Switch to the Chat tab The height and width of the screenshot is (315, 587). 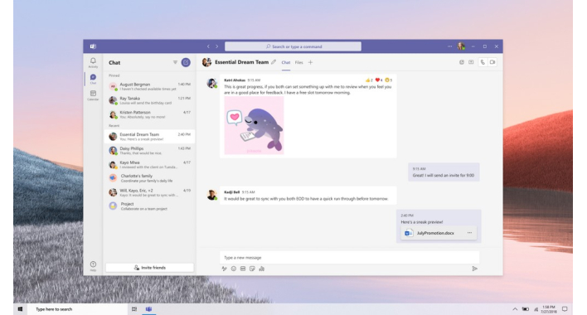coord(286,62)
